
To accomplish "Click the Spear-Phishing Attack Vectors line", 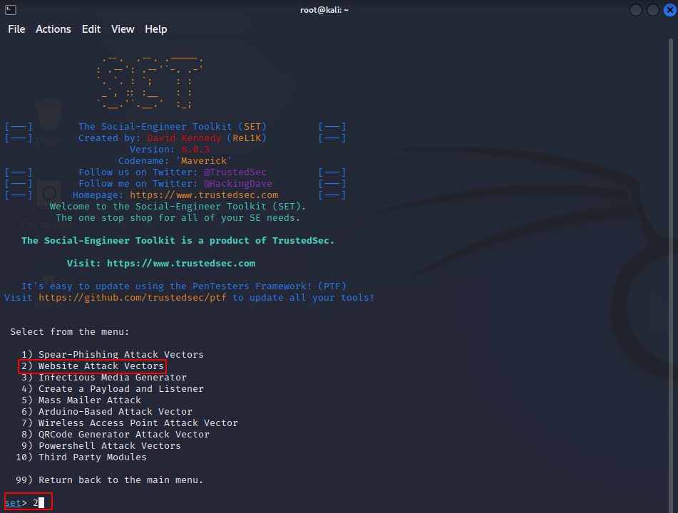I will [120, 355].
